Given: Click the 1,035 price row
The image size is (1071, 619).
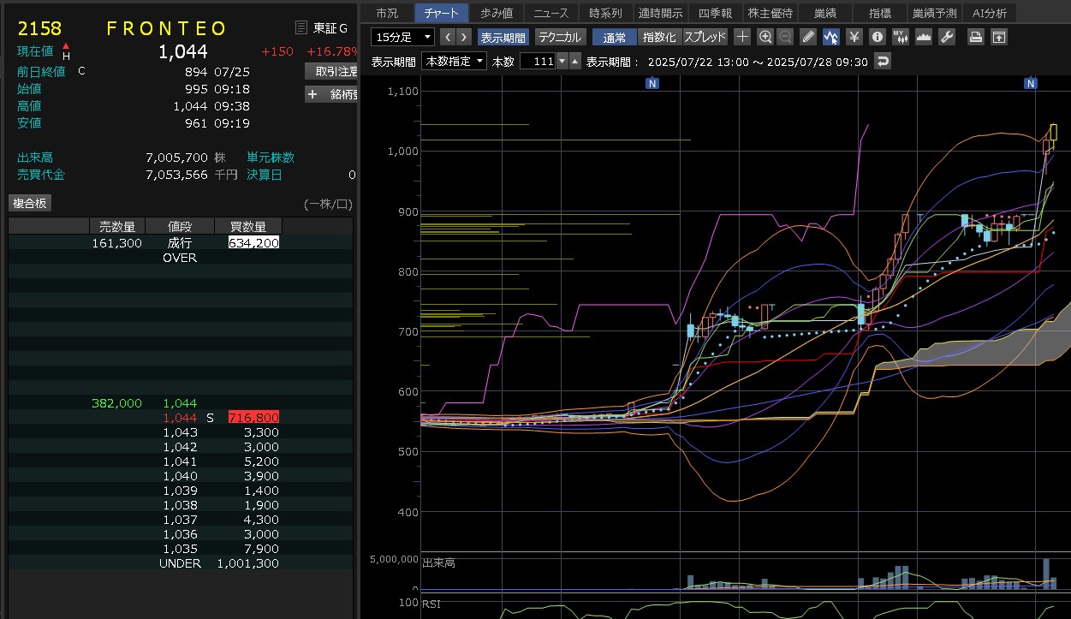Looking at the screenshot, I should coord(181,549).
